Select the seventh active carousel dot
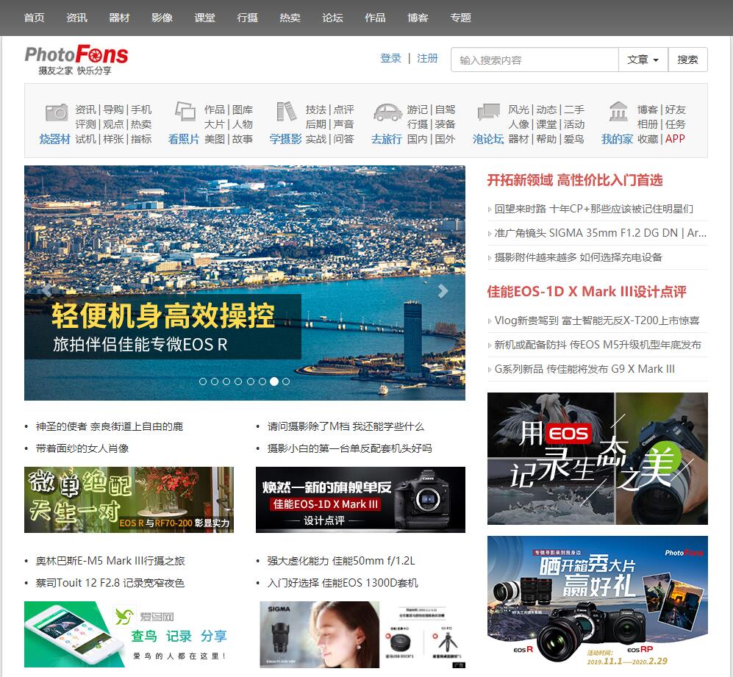 [274, 382]
